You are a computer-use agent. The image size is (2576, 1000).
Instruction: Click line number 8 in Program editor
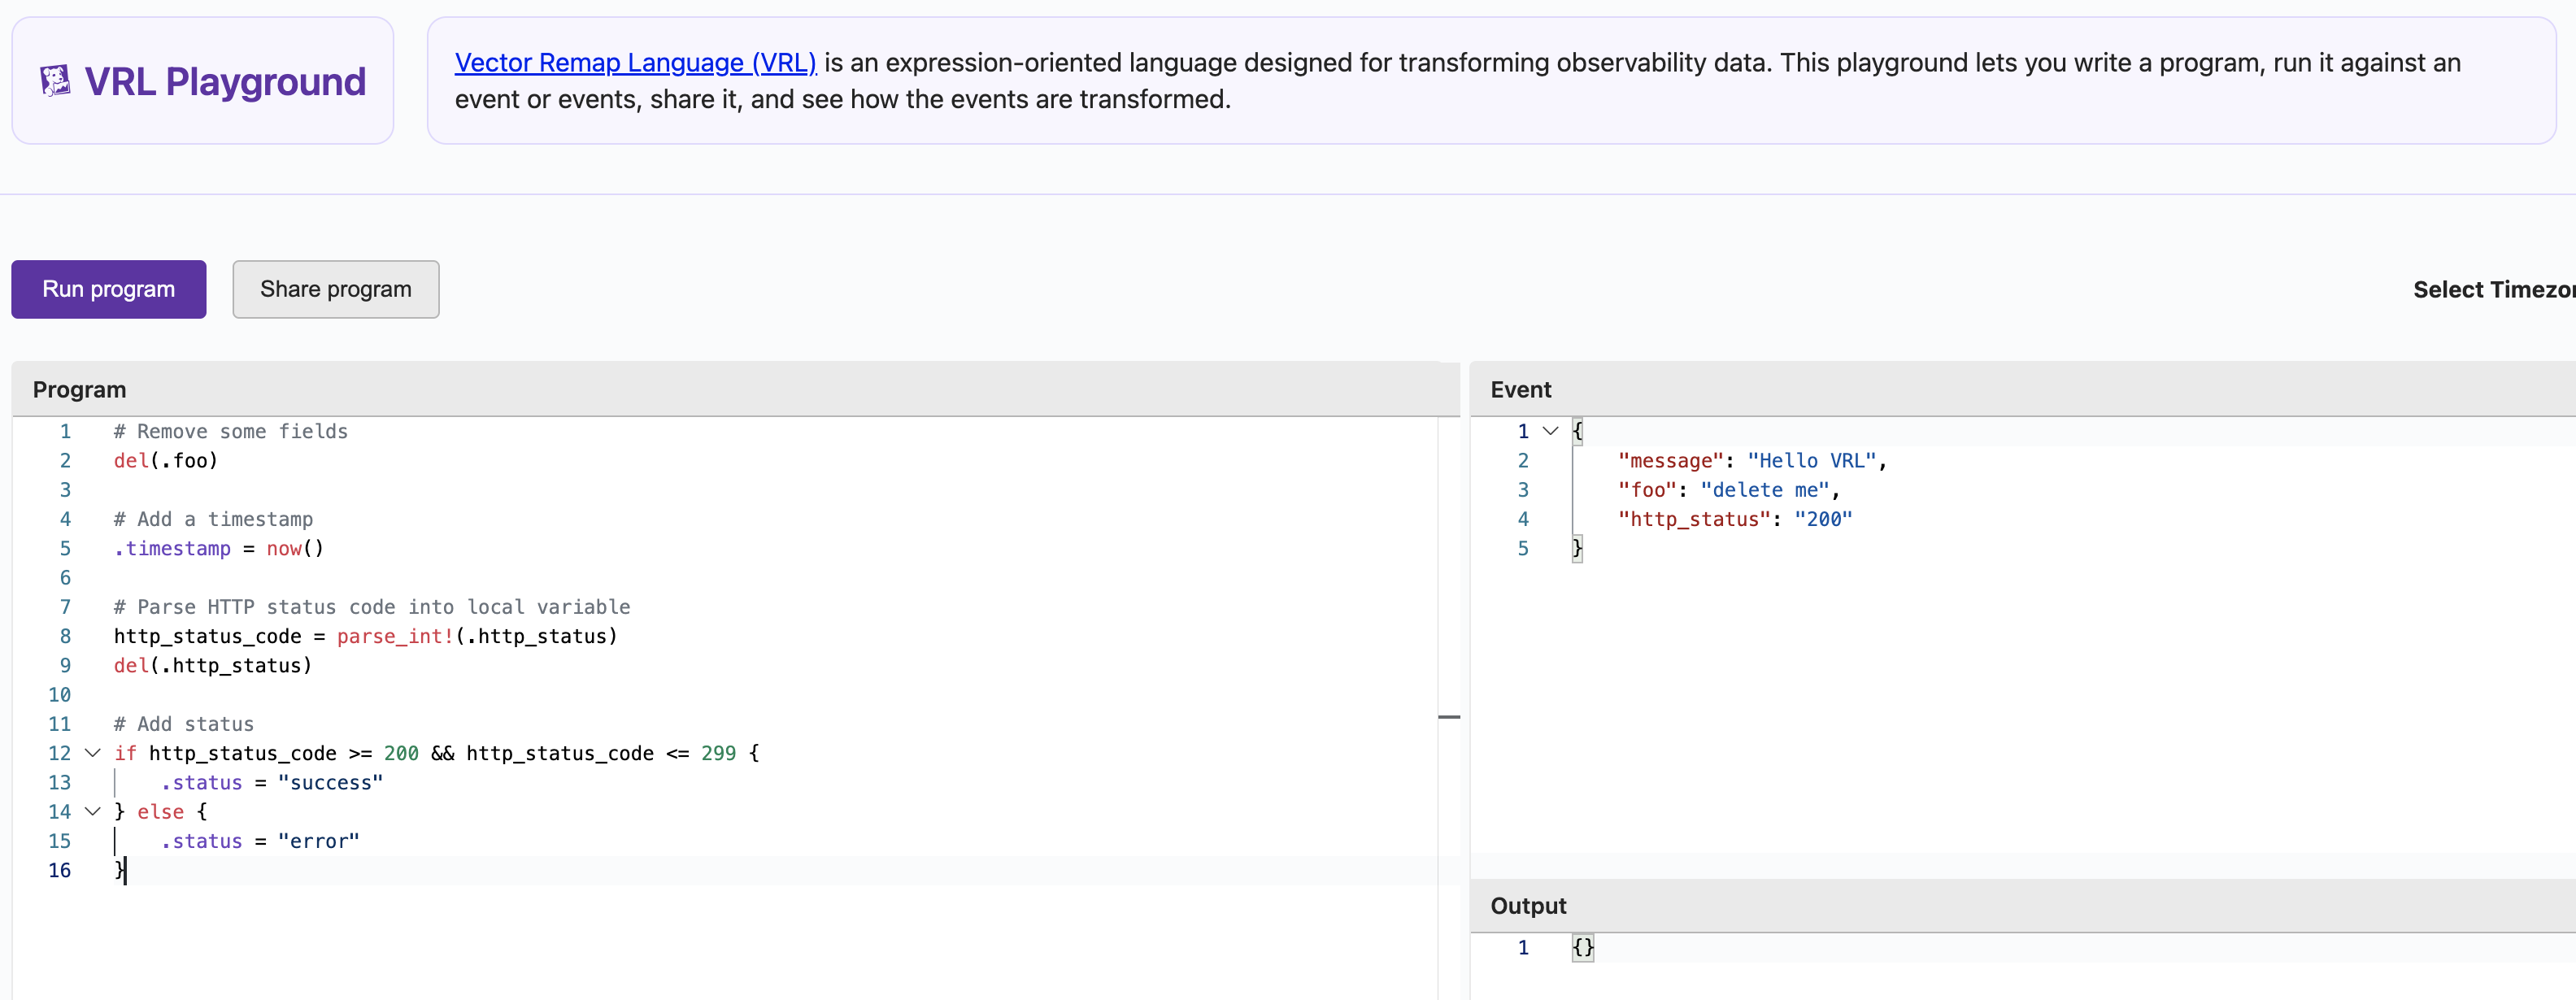coord(65,636)
